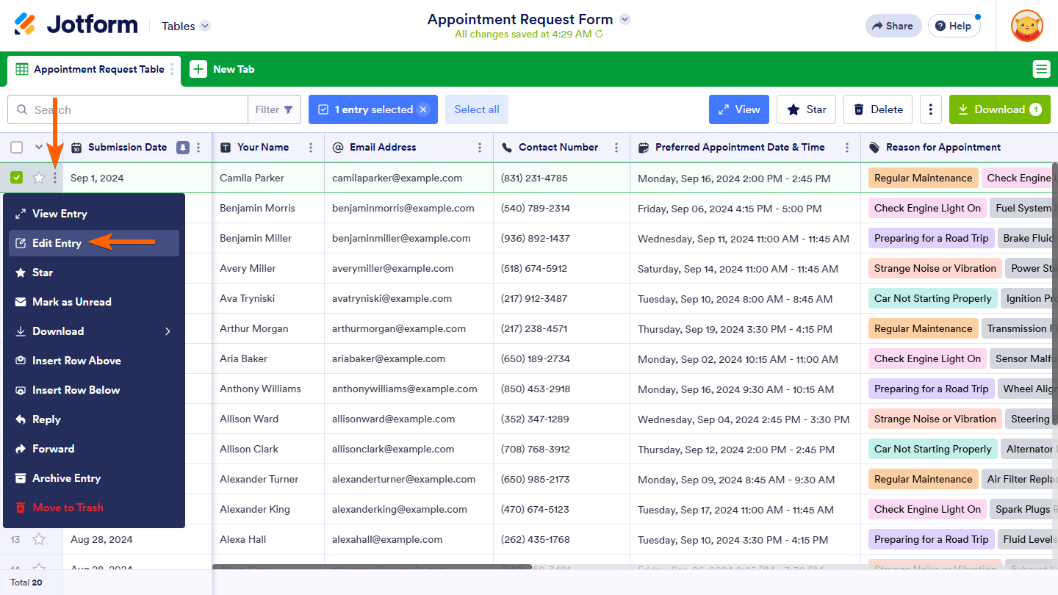This screenshot has width=1058, height=595.
Task: Click Preparing for a Road Trip tag for Benjamin Miller
Action: point(931,238)
